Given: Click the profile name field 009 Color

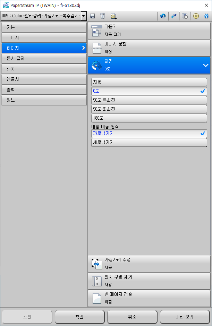Looking at the screenshot, I should (x=41, y=16).
